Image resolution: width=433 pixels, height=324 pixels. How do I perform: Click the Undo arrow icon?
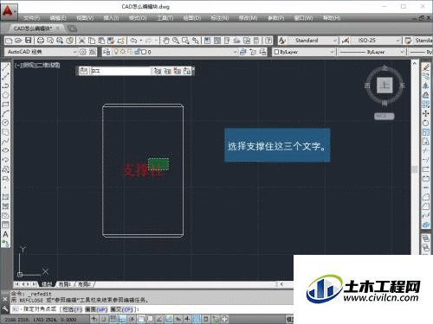point(133,41)
